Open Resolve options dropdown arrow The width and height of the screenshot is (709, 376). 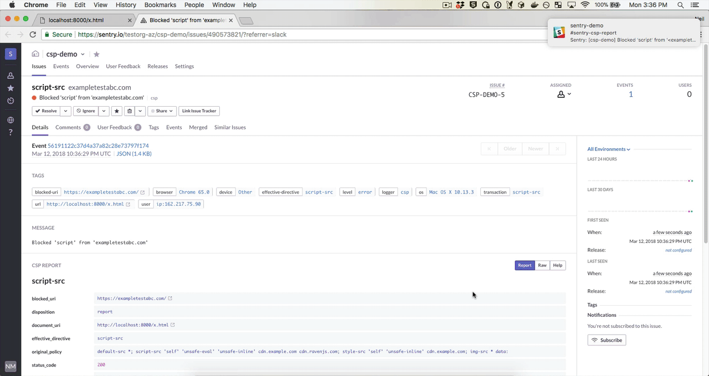pyautogui.click(x=65, y=111)
